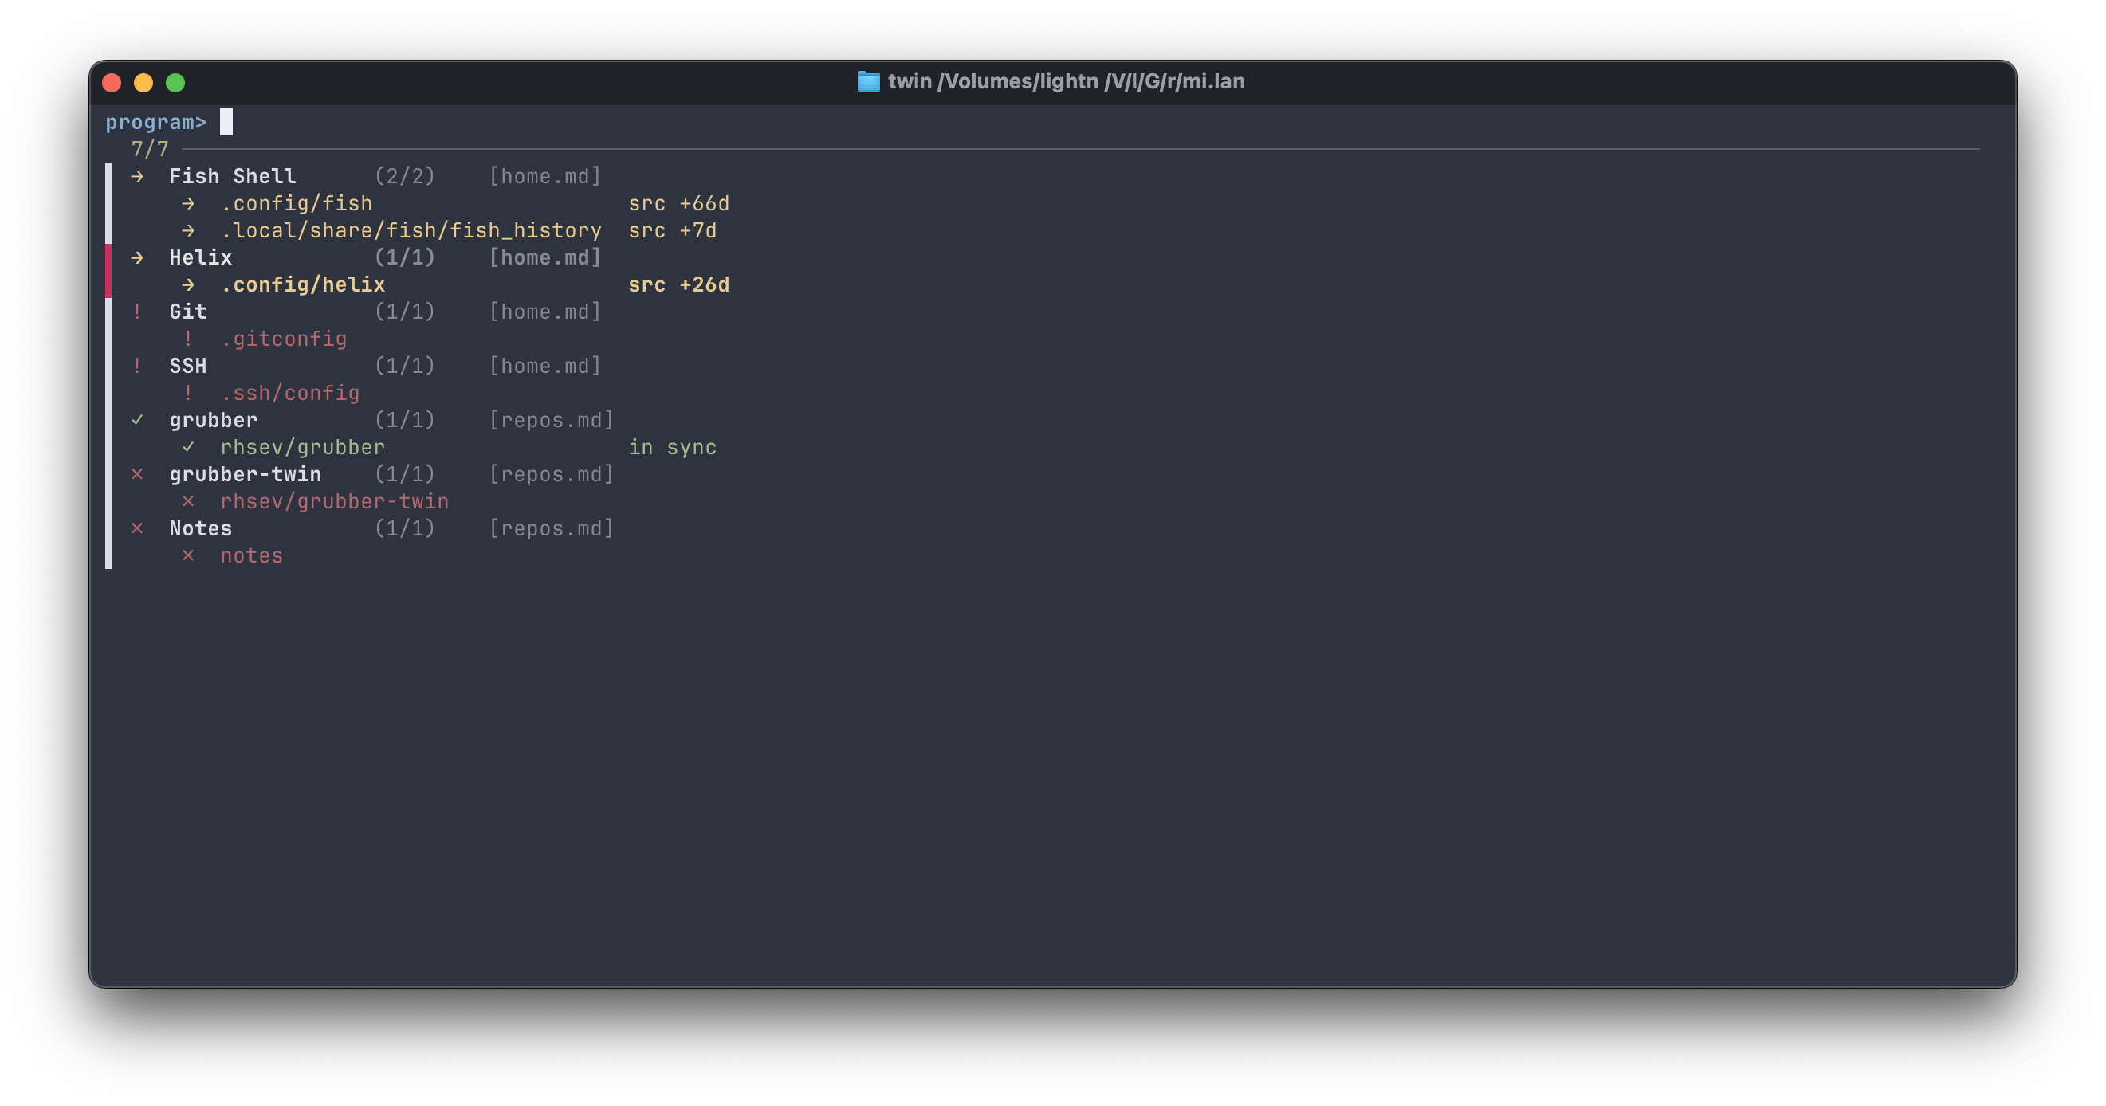Click the X icon beside Notes heading
This screenshot has width=2106, height=1106.
137,528
